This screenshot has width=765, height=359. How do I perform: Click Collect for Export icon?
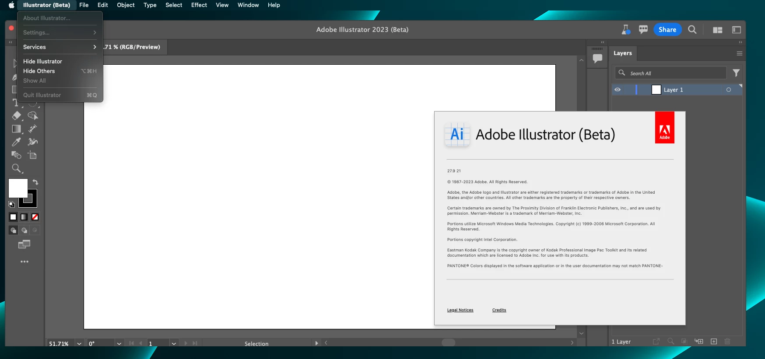[x=656, y=342]
